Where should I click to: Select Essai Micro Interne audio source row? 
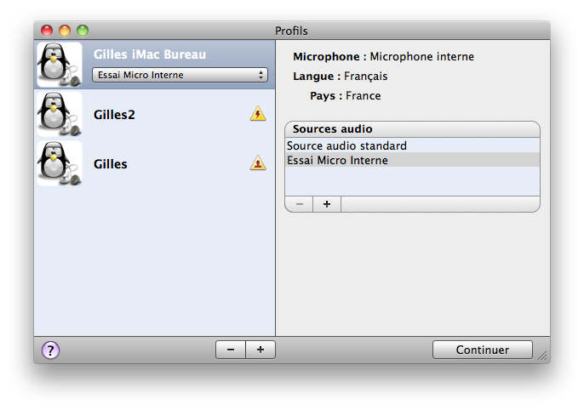[x=338, y=160]
